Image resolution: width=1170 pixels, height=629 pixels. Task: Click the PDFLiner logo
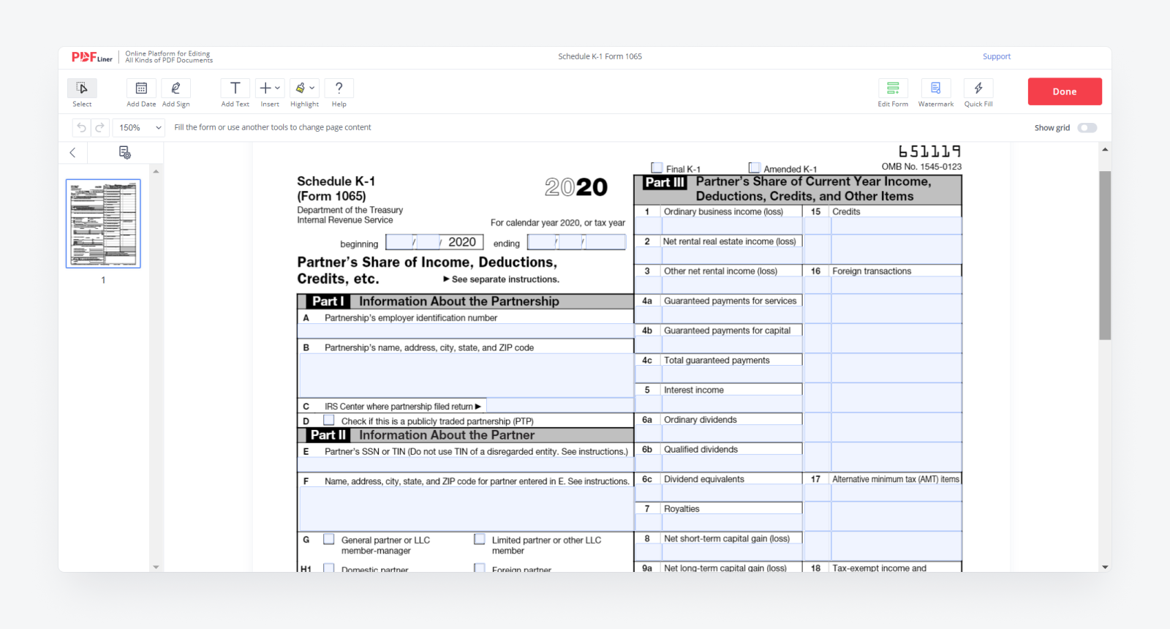point(92,57)
